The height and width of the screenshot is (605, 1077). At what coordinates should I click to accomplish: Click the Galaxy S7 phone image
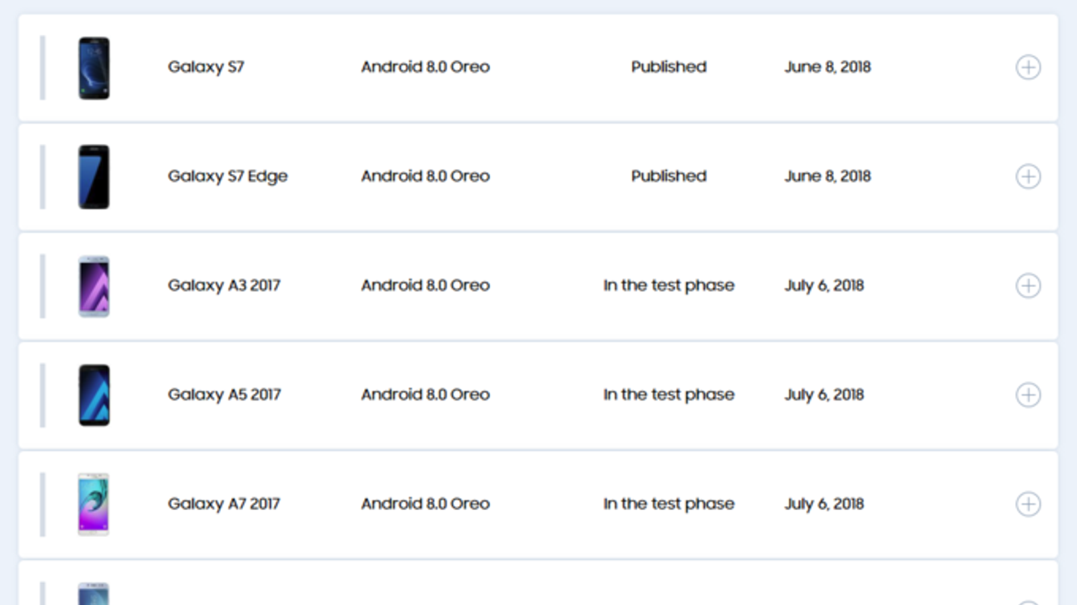(94, 68)
